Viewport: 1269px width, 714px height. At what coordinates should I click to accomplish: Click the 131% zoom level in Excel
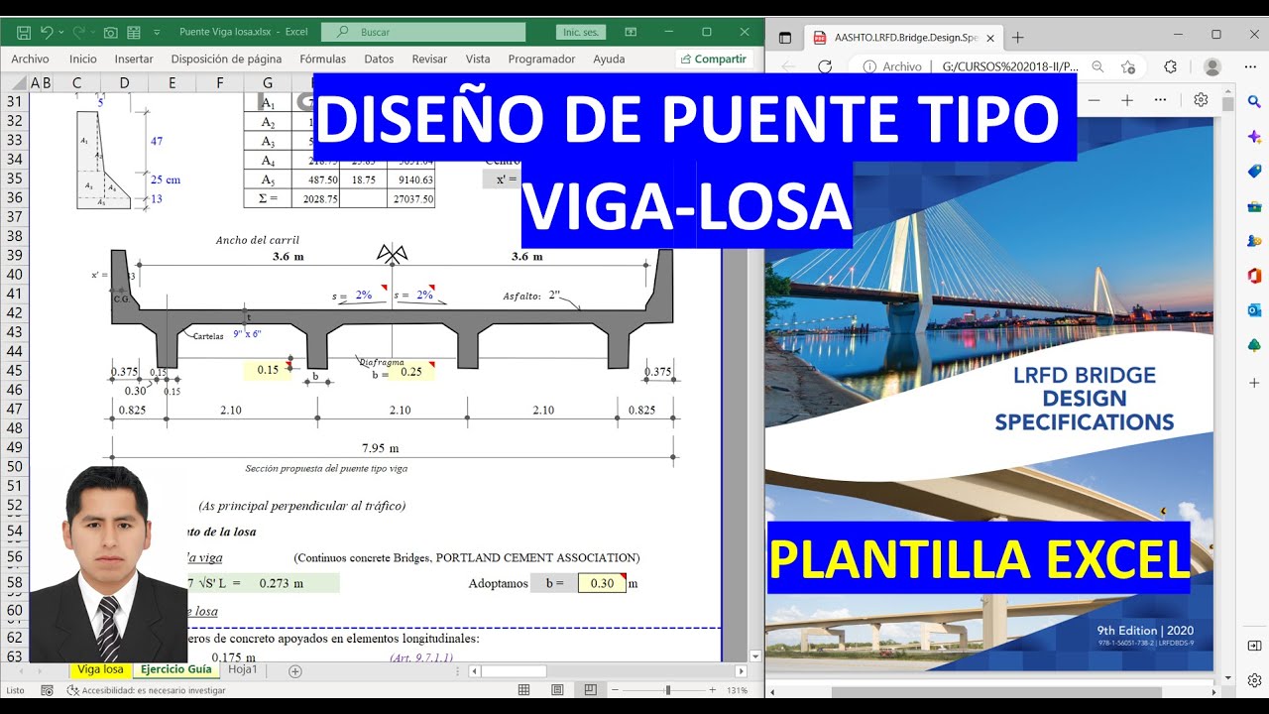click(737, 690)
